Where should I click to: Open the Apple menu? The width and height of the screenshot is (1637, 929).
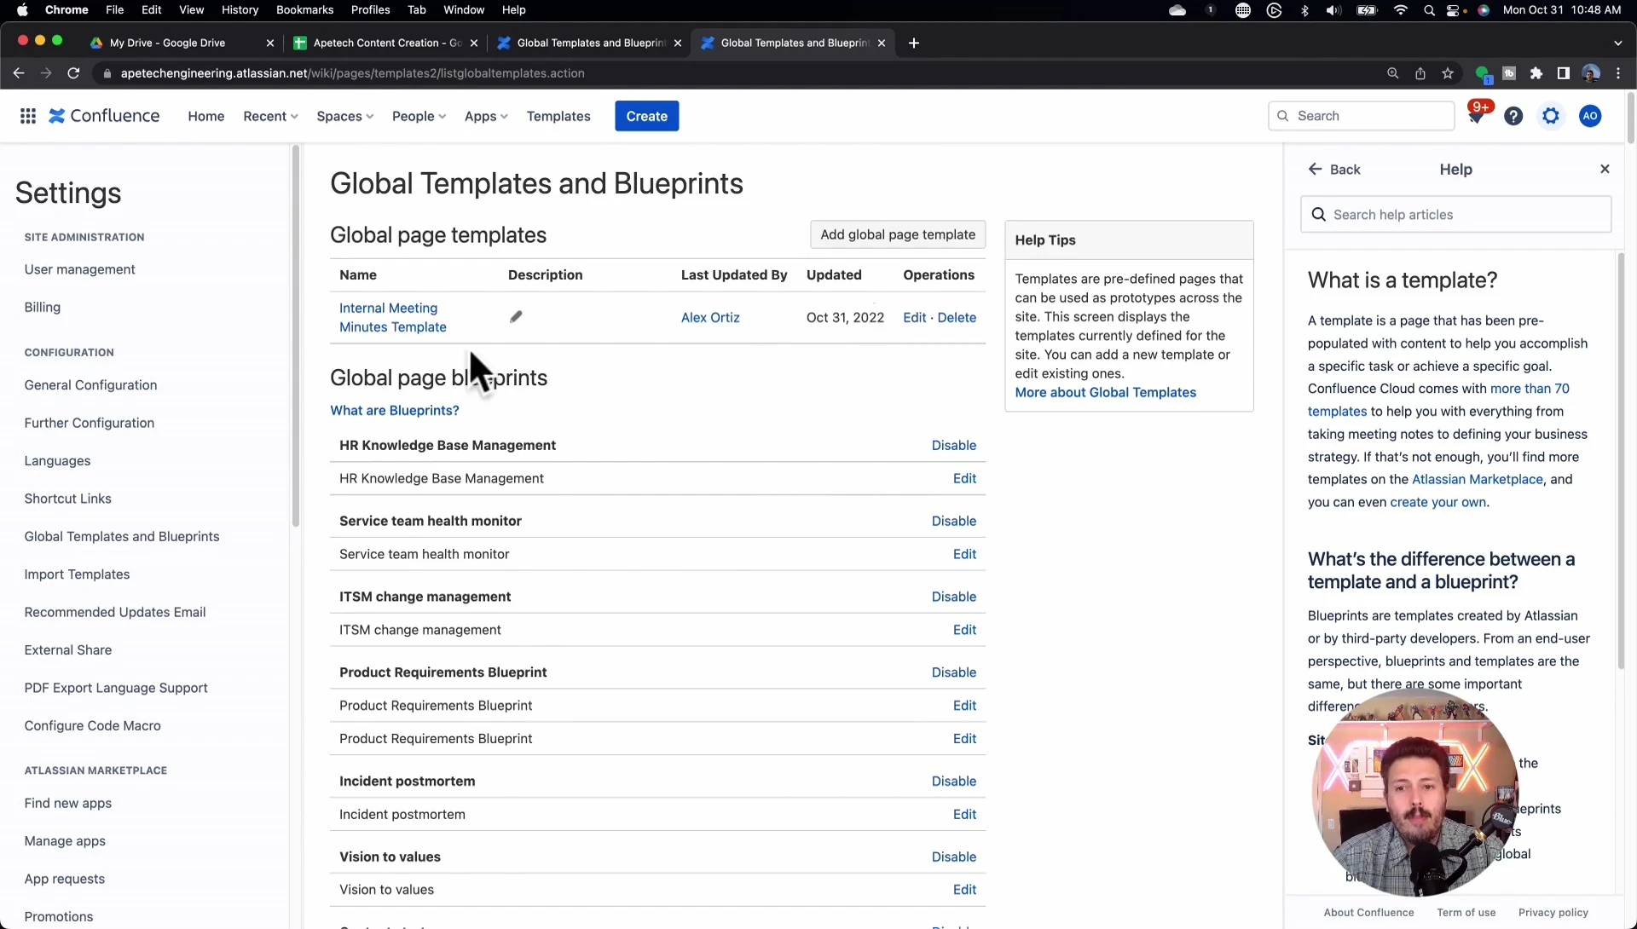pyautogui.click(x=22, y=10)
